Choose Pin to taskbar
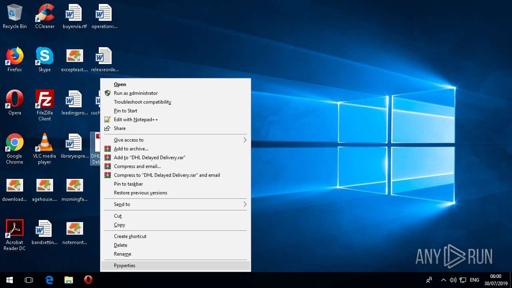This screenshot has width=512, height=288. pyautogui.click(x=175, y=184)
